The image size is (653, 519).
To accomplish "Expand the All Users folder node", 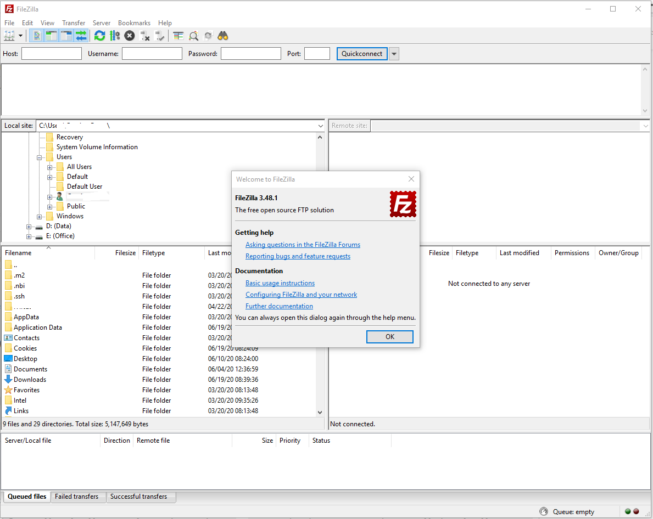I will (49, 167).
